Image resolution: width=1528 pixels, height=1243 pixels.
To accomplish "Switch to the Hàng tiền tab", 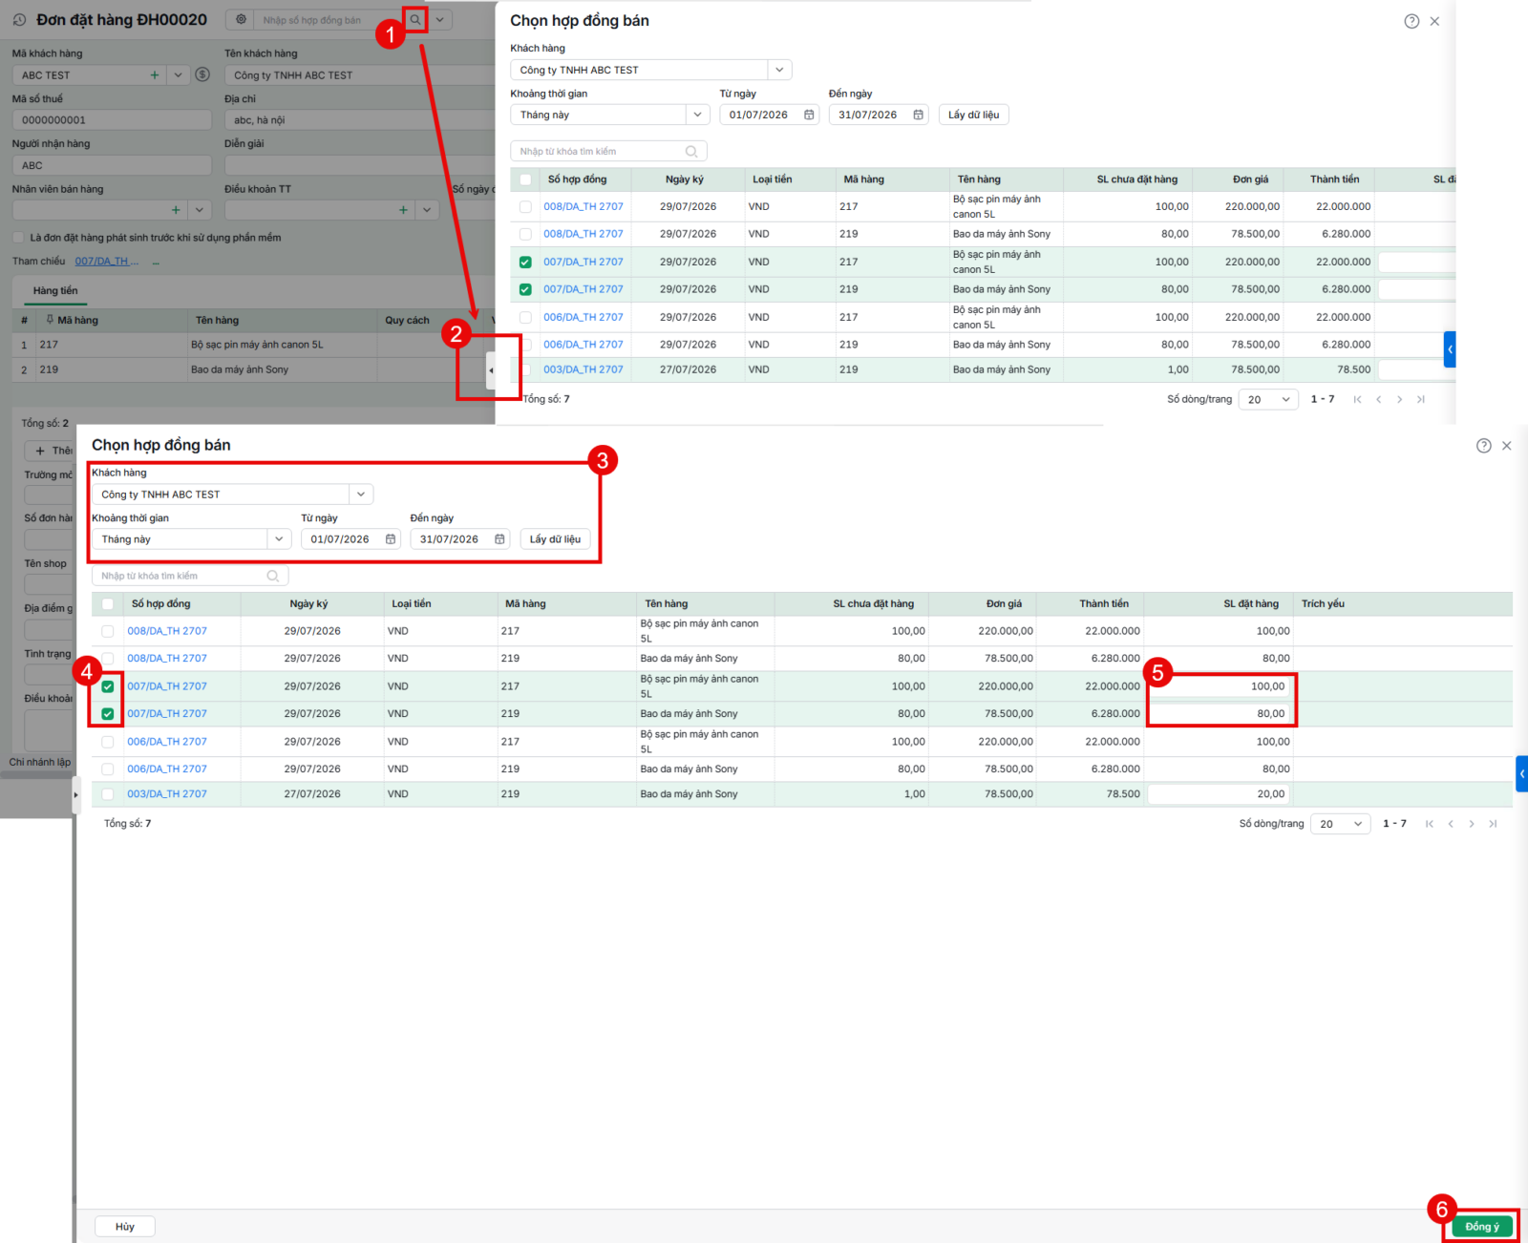I will coord(55,291).
